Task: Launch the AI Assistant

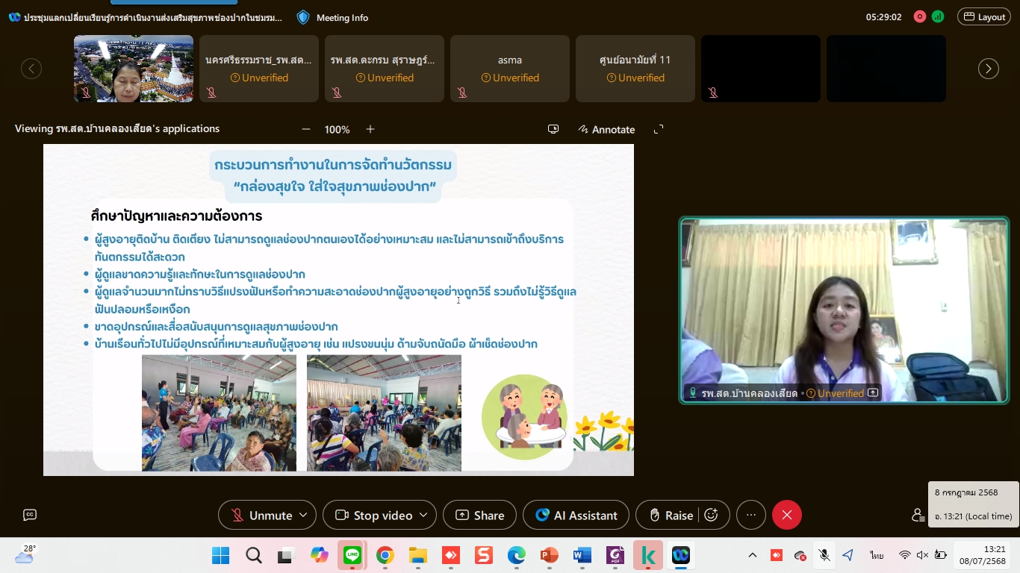Action: coord(576,515)
